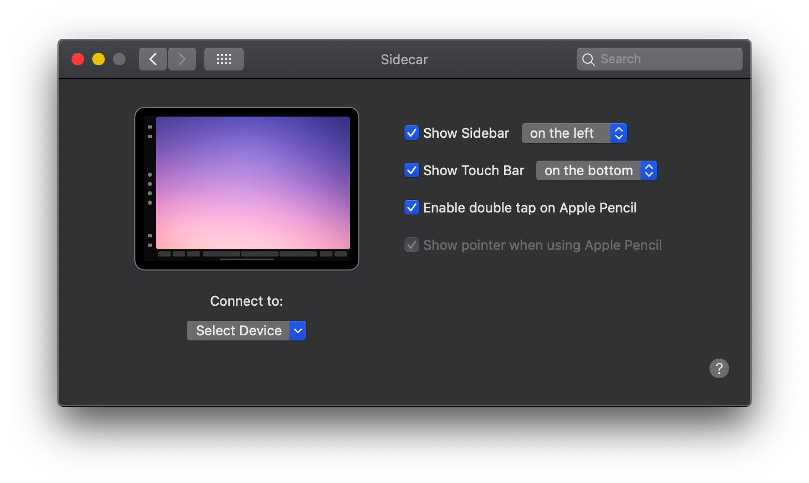Click the Touch Bar strip in iPad preview
Screen dimensions: 809x483
(253, 254)
